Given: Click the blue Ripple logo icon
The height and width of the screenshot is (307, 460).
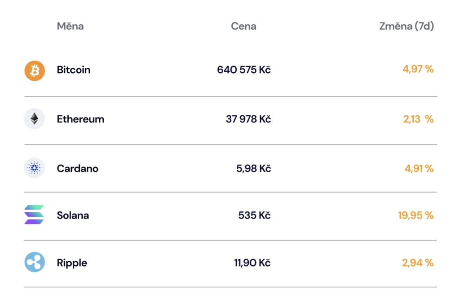Looking at the screenshot, I should 35,262.
